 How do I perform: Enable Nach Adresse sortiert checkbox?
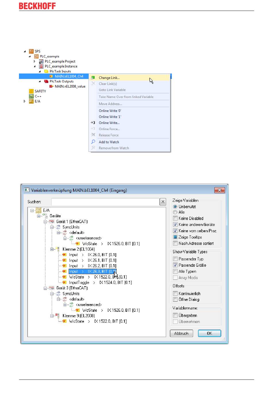click(x=175, y=243)
